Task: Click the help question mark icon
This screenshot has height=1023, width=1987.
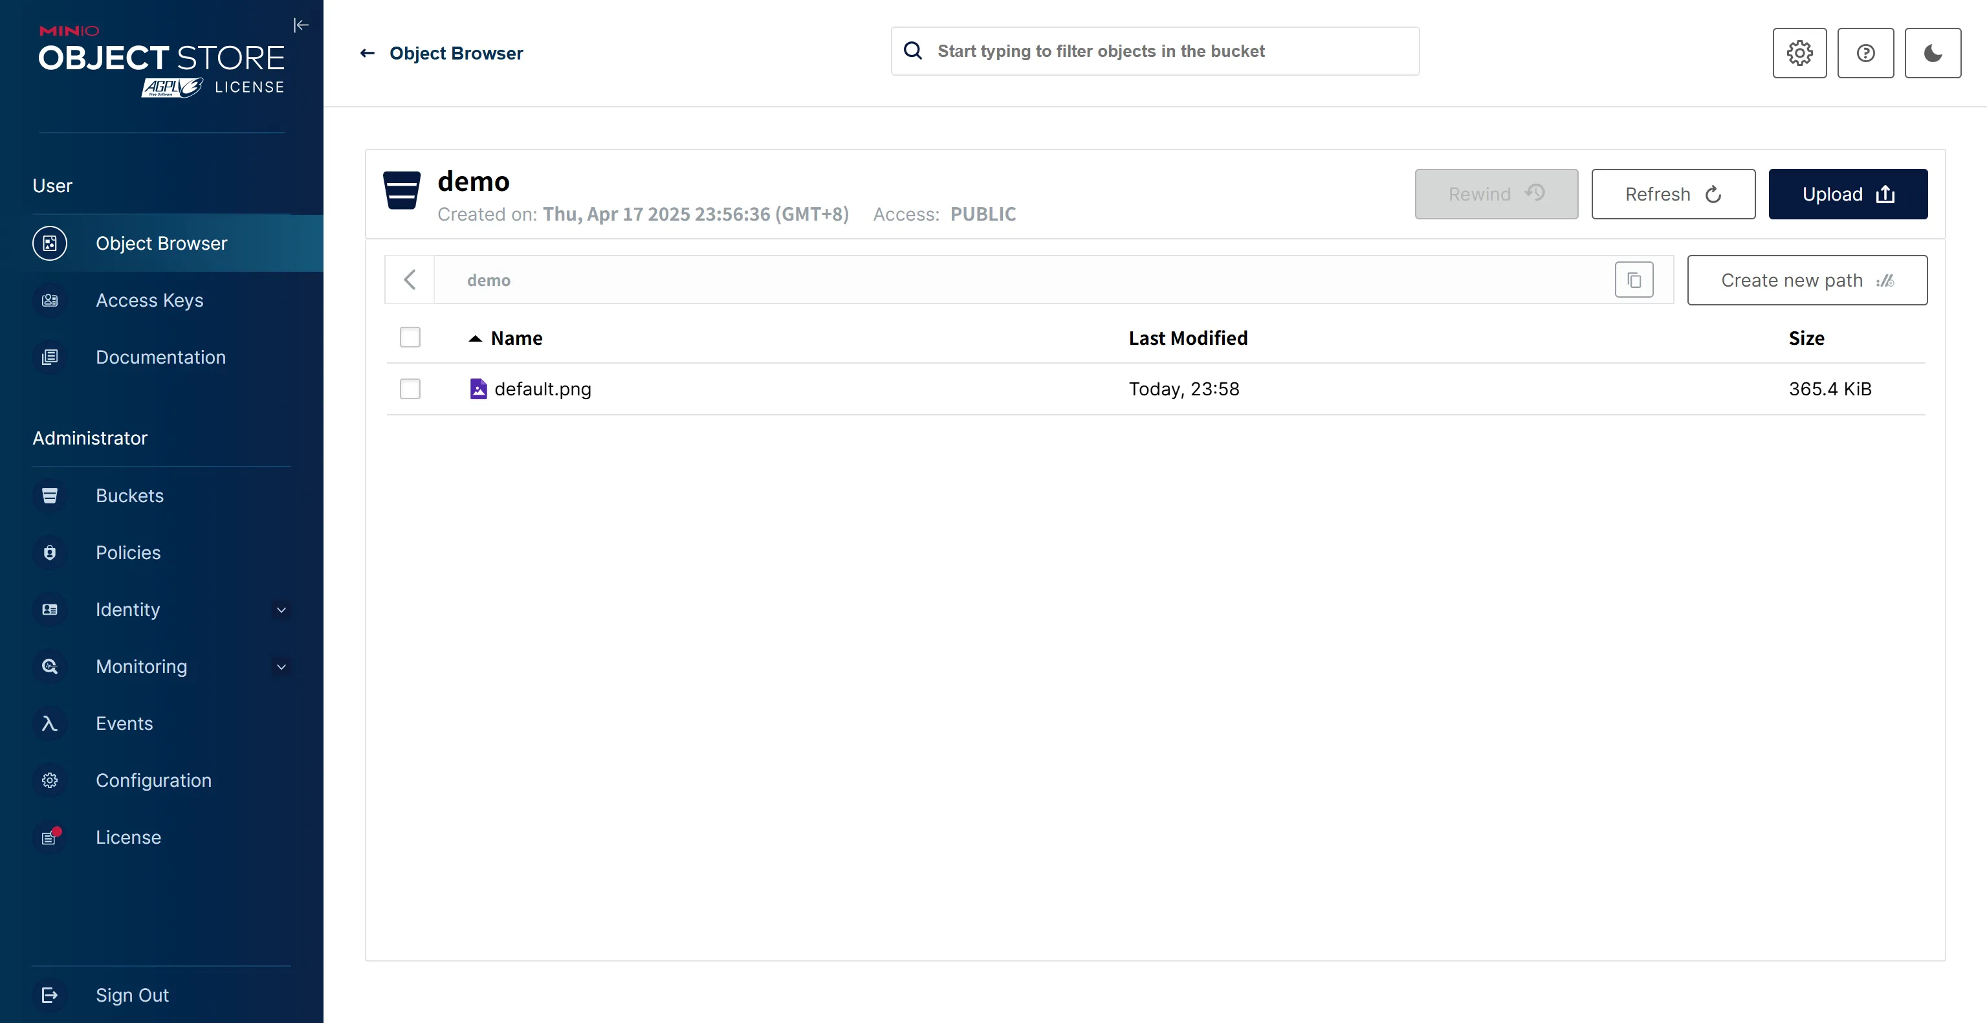Action: pos(1865,53)
